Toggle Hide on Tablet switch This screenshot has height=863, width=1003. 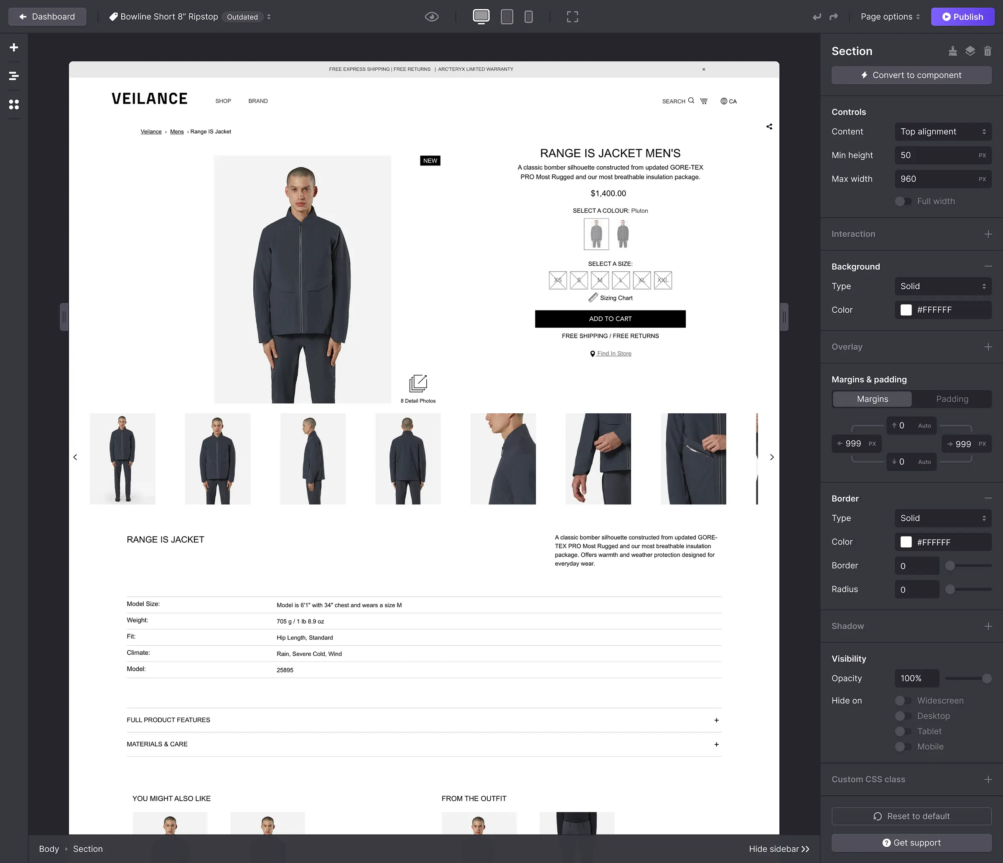click(x=903, y=731)
